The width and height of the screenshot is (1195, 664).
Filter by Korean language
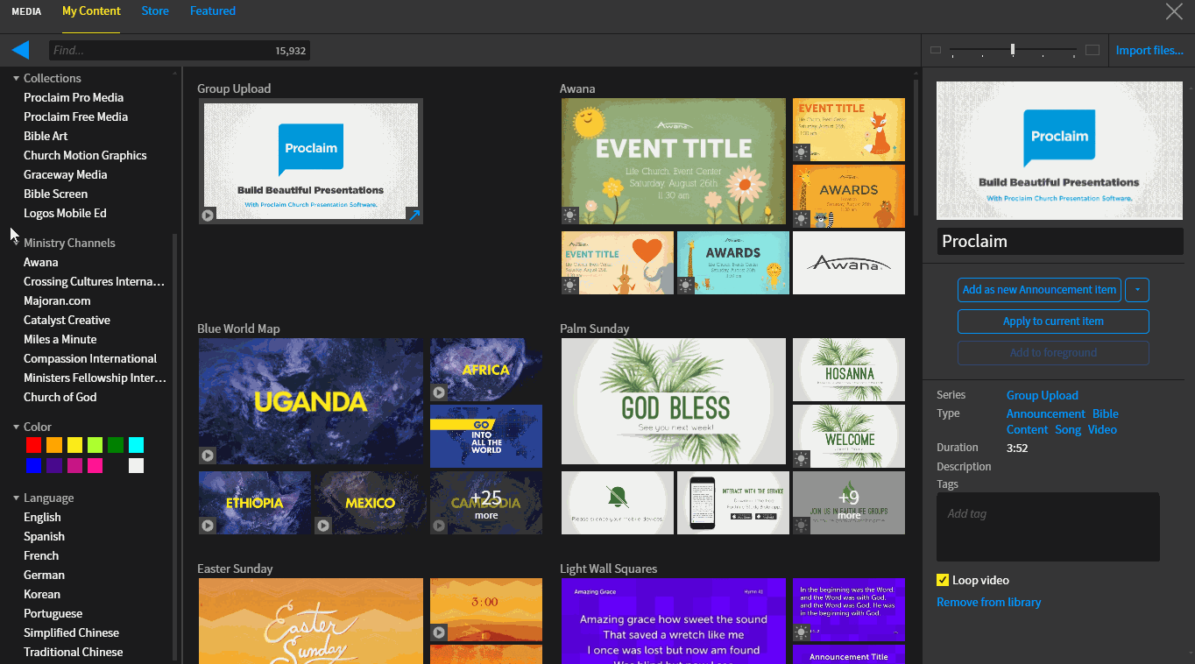tap(42, 594)
